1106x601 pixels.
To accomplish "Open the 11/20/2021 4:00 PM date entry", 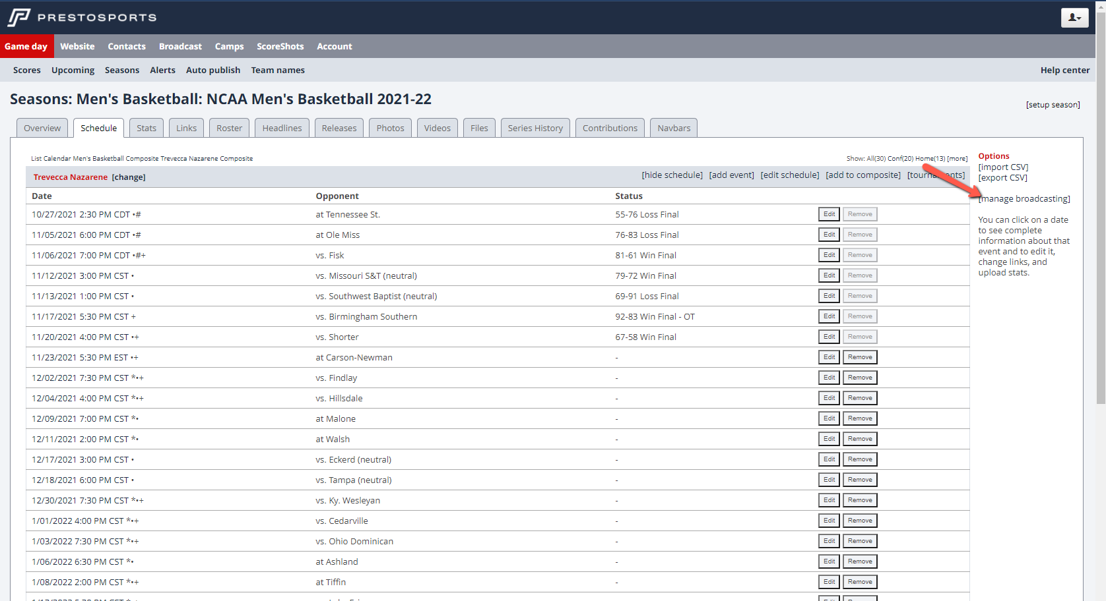I will point(80,337).
